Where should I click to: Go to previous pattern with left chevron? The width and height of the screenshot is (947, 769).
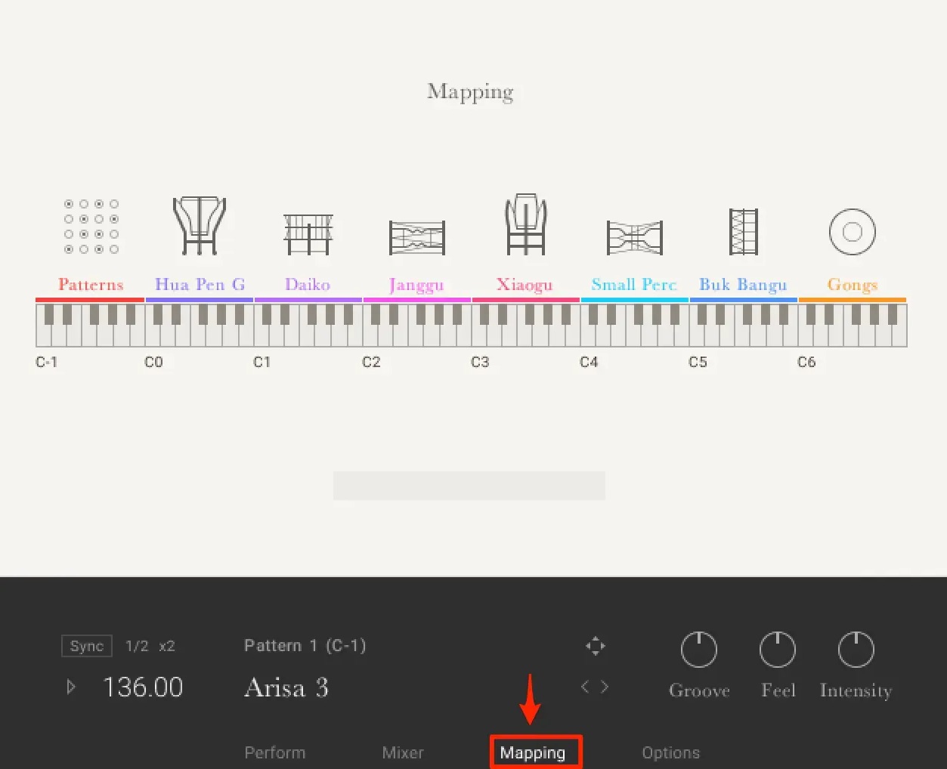pyautogui.click(x=585, y=687)
